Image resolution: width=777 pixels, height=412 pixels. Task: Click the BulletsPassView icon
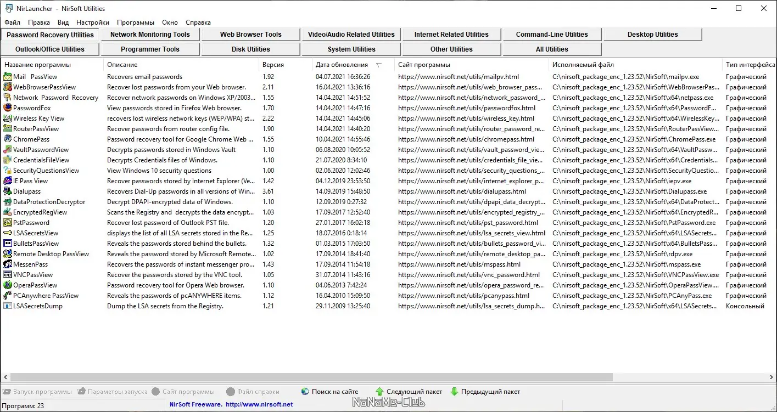tap(8, 244)
